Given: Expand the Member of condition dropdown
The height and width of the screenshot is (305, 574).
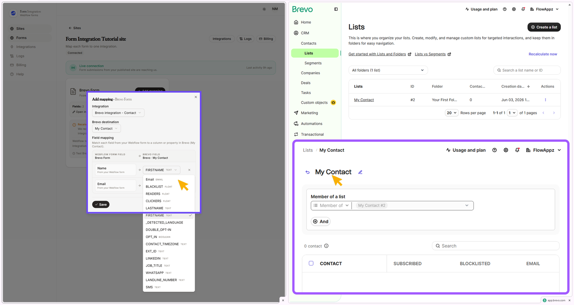Looking at the screenshot, I should (x=331, y=206).
